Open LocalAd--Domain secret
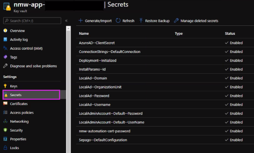The image size is (254, 153). (x=93, y=78)
